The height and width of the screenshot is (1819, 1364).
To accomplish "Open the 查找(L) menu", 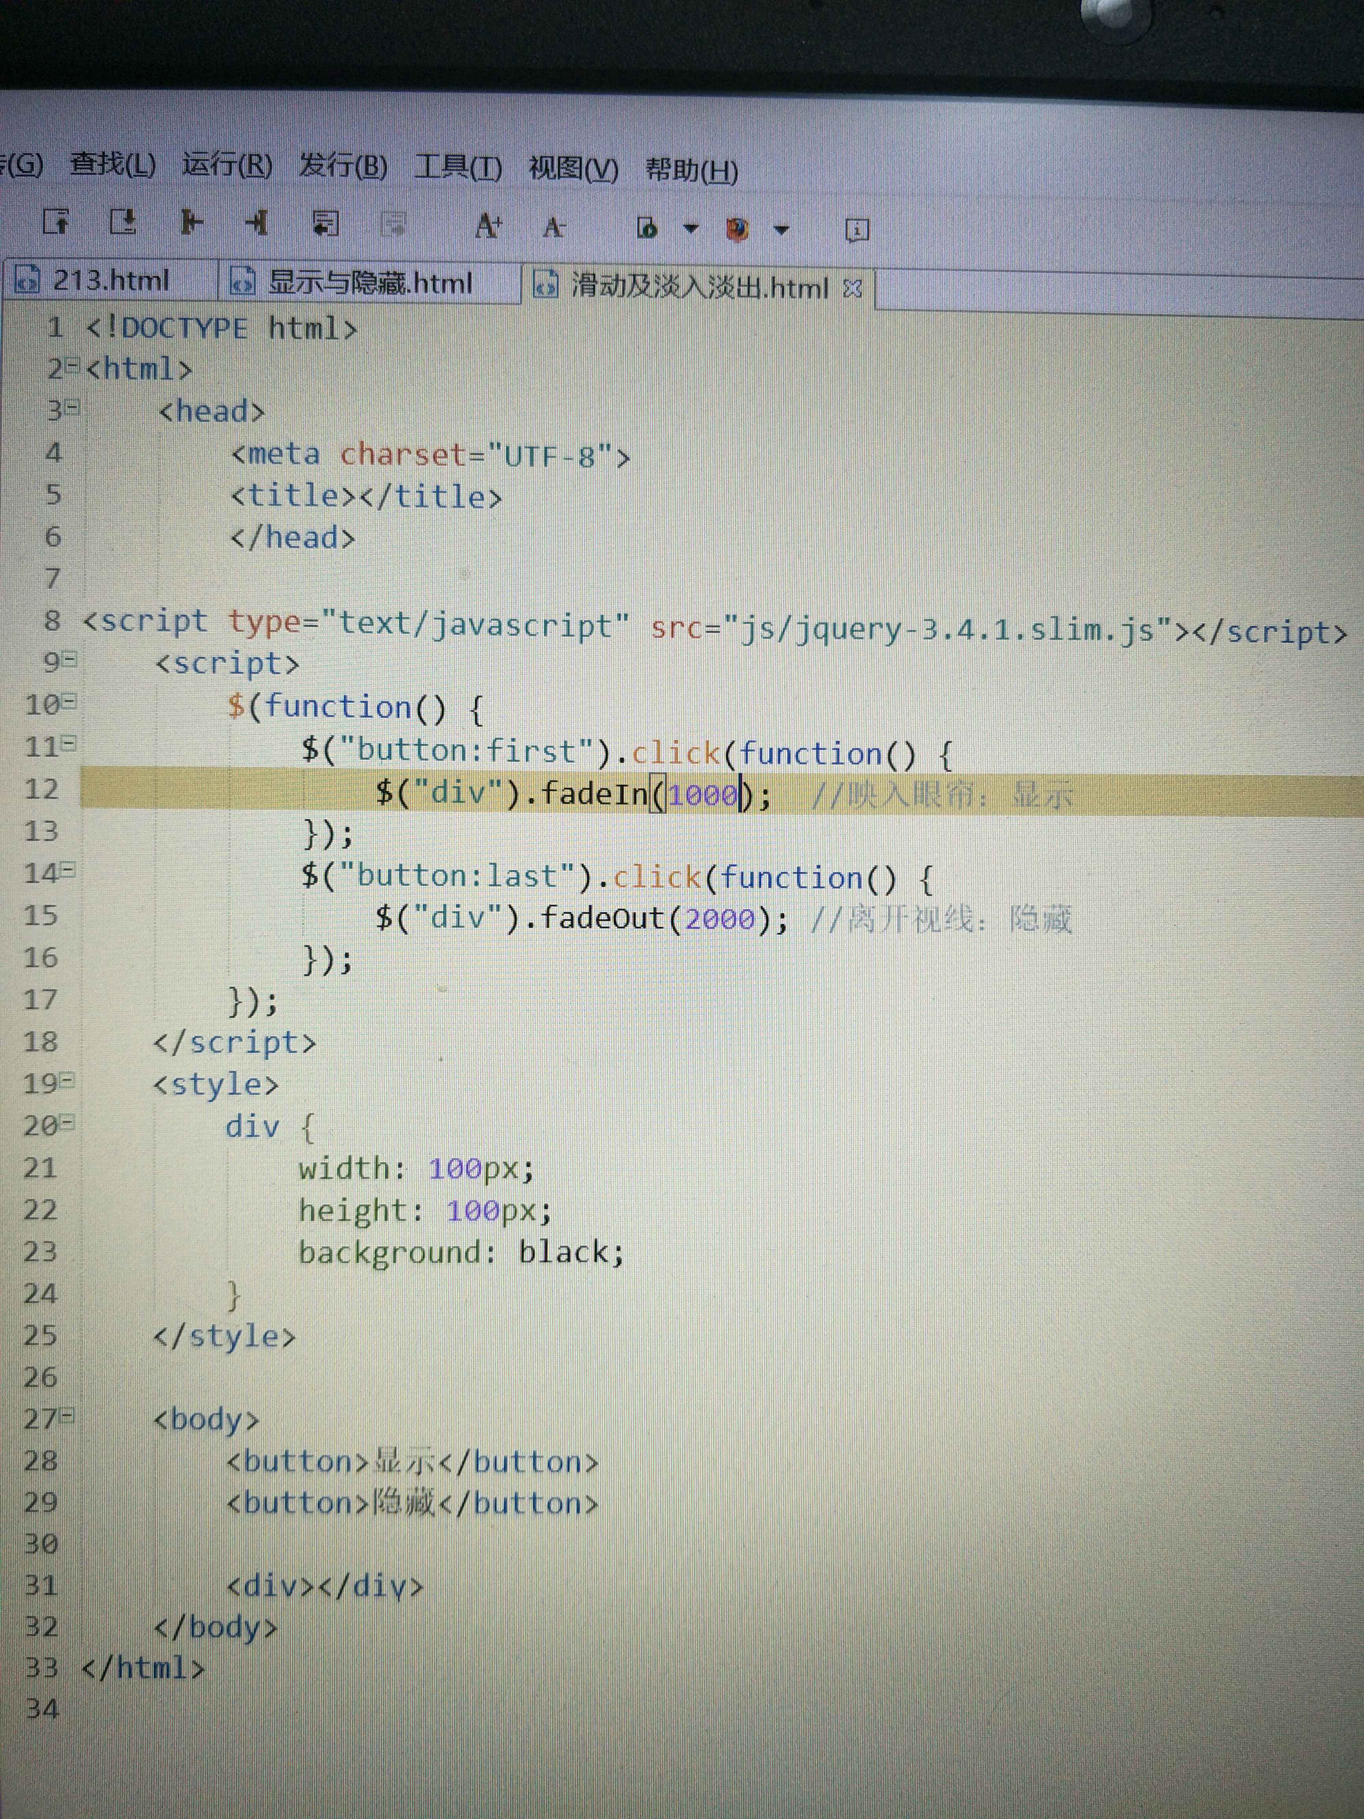I will (112, 164).
